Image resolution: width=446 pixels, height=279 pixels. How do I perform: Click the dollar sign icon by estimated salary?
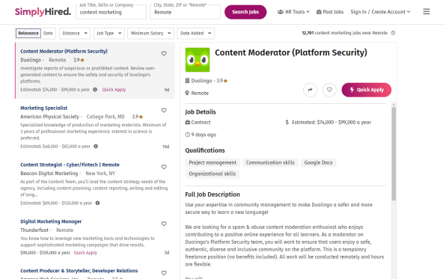tap(287, 122)
